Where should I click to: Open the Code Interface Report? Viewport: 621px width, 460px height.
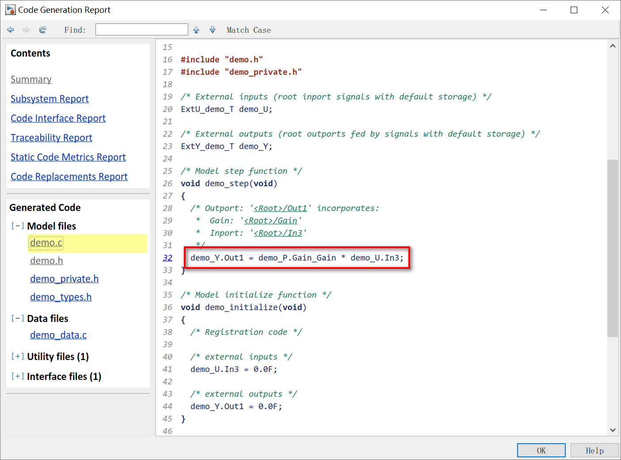[58, 119]
